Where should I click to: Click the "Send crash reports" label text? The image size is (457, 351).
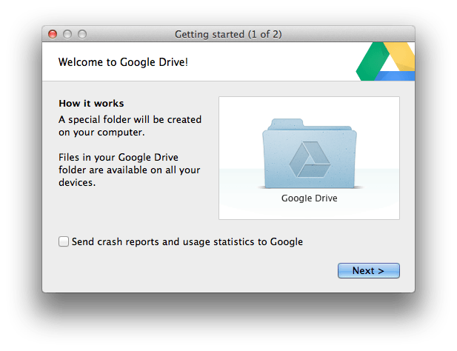click(187, 241)
